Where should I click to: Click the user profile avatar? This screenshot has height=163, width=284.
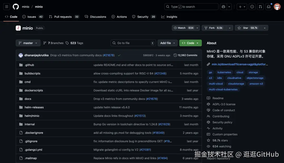click(x=277, y=7)
